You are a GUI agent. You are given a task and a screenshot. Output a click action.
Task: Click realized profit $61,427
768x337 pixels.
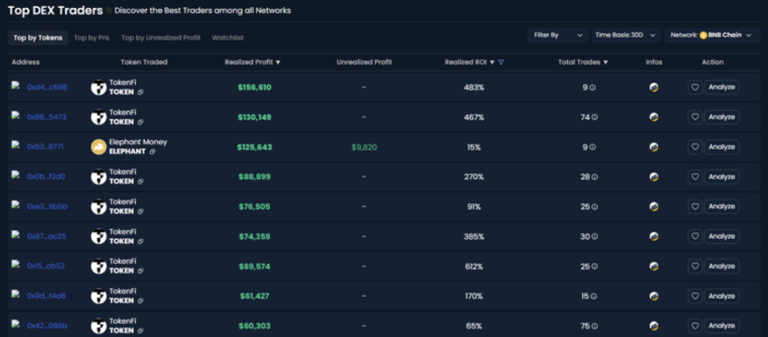pos(255,296)
